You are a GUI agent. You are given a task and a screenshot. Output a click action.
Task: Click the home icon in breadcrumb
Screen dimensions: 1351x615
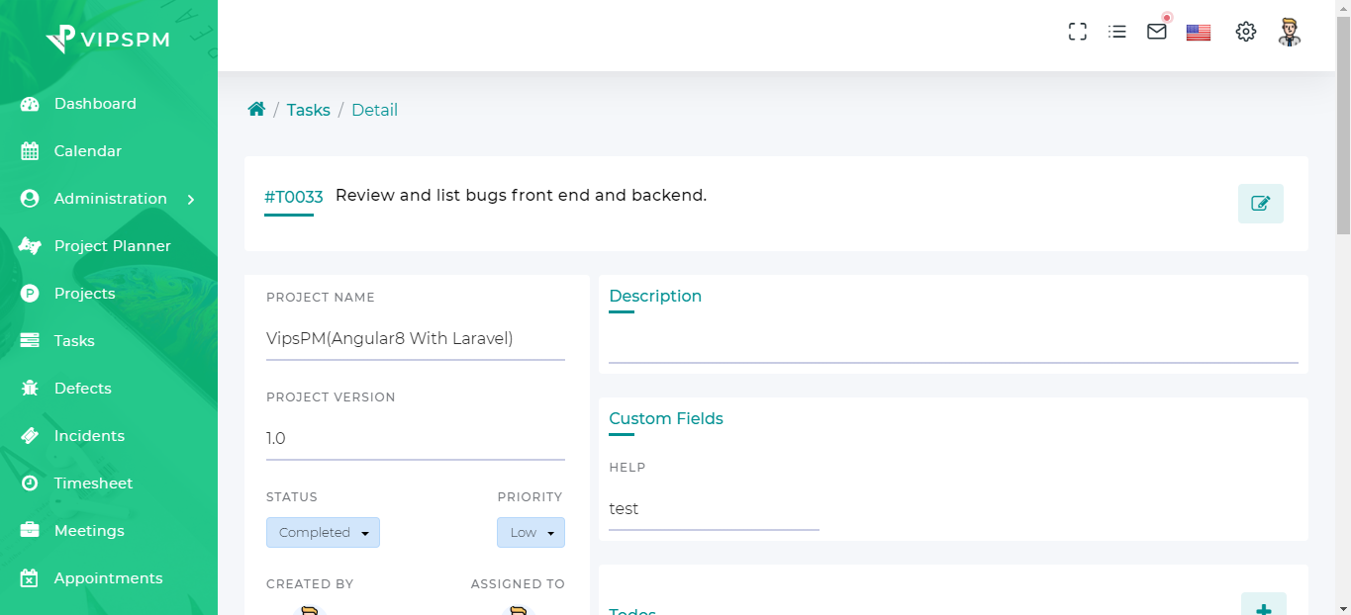(256, 110)
